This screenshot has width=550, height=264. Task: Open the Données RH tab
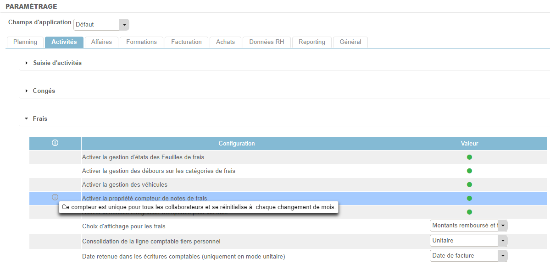click(x=267, y=42)
